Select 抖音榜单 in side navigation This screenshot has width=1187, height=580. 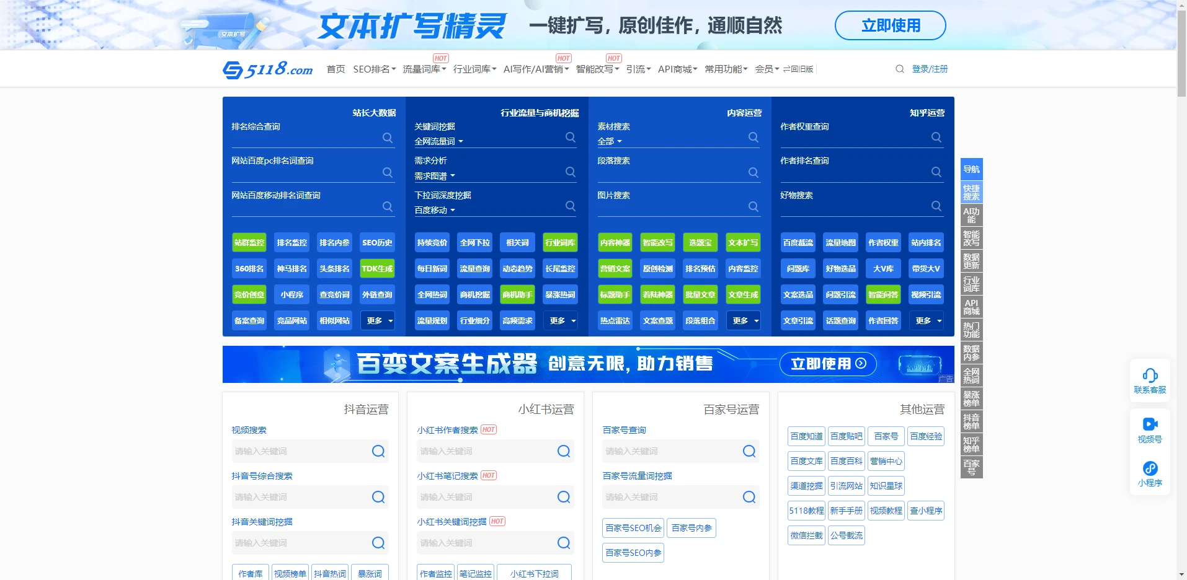pos(972,422)
